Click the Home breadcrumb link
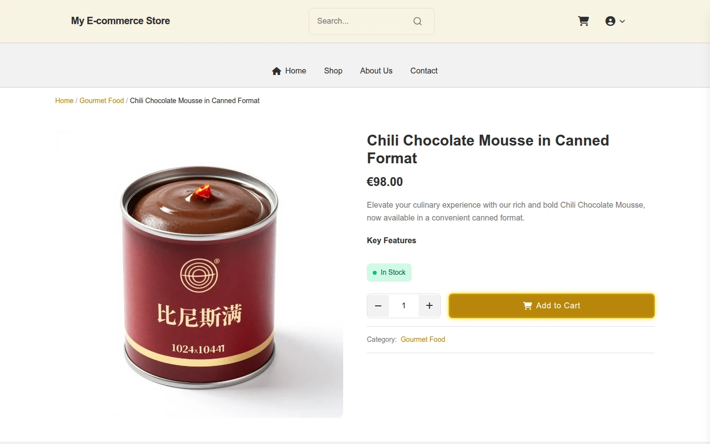Screen dimensions: 710x444 [64, 101]
